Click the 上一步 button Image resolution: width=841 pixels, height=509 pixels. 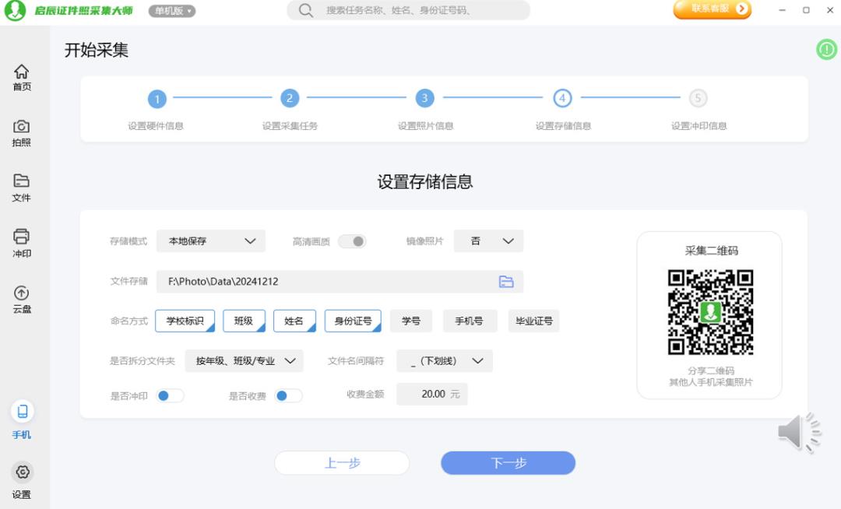pyautogui.click(x=342, y=463)
